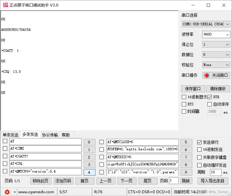Click the 周期 period value field
This screenshot has height=196, width=232.
click(x=216, y=172)
